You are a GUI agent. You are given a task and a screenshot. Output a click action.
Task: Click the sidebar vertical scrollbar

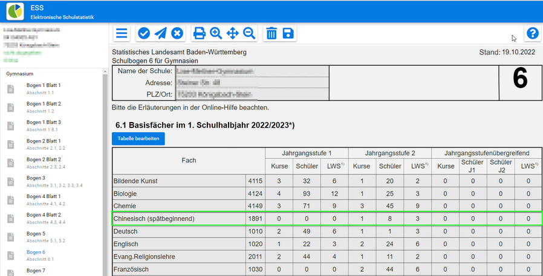pos(105,169)
